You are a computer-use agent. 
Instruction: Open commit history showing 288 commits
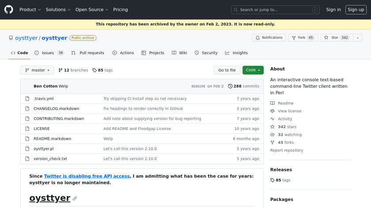click(243, 86)
